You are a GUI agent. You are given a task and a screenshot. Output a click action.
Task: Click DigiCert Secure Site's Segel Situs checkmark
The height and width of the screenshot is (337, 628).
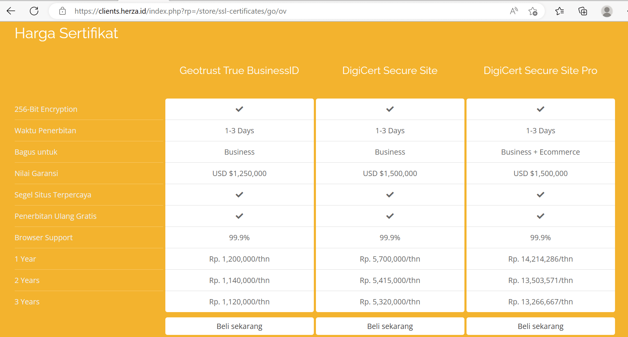click(x=390, y=195)
